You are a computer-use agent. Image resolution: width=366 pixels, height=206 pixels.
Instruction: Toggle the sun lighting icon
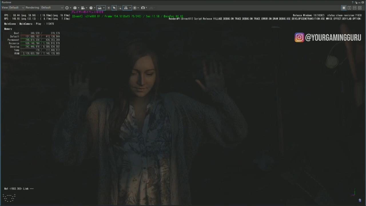(x=109, y=8)
